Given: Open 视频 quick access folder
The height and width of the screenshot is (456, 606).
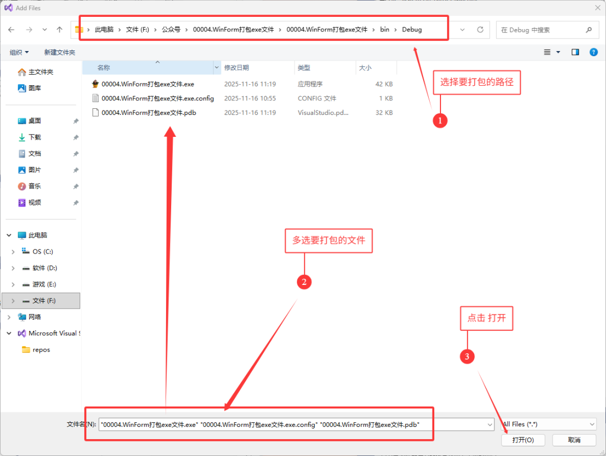Looking at the screenshot, I should [x=29, y=202].
